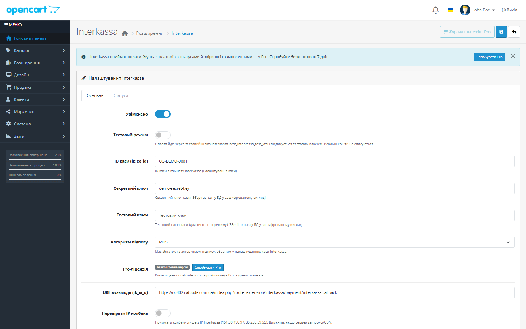This screenshot has height=329, width=526.
Task: Click the John Doe avatar picture
Action: point(465,10)
